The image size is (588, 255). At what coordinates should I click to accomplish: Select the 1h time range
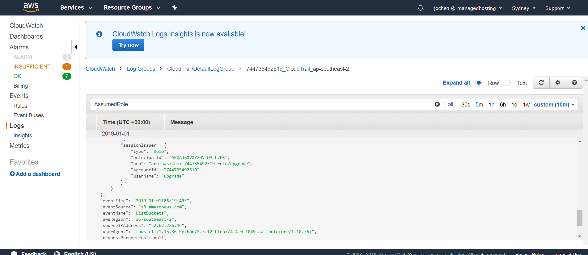492,105
